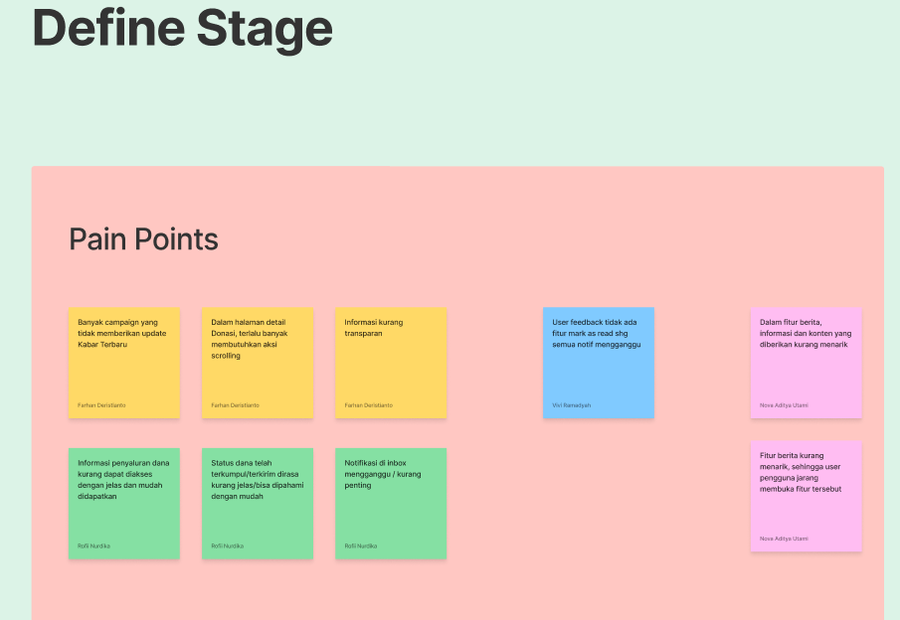This screenshot has width=900, height=620.
Task: Click 'Nova Aditya Utami' label on lower pink note
Action: tap(784, 539)
